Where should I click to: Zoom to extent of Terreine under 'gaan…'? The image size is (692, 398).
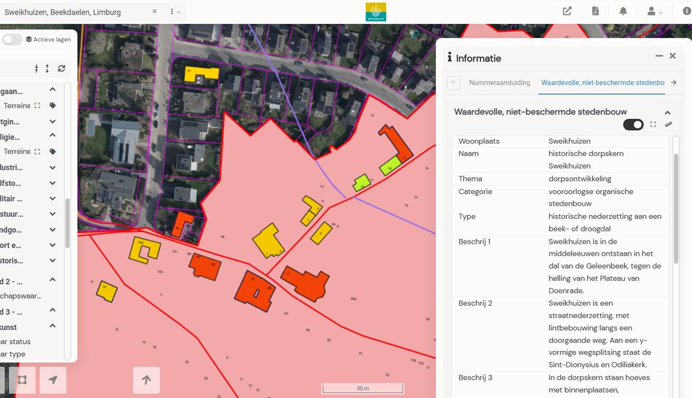(37, 105)
